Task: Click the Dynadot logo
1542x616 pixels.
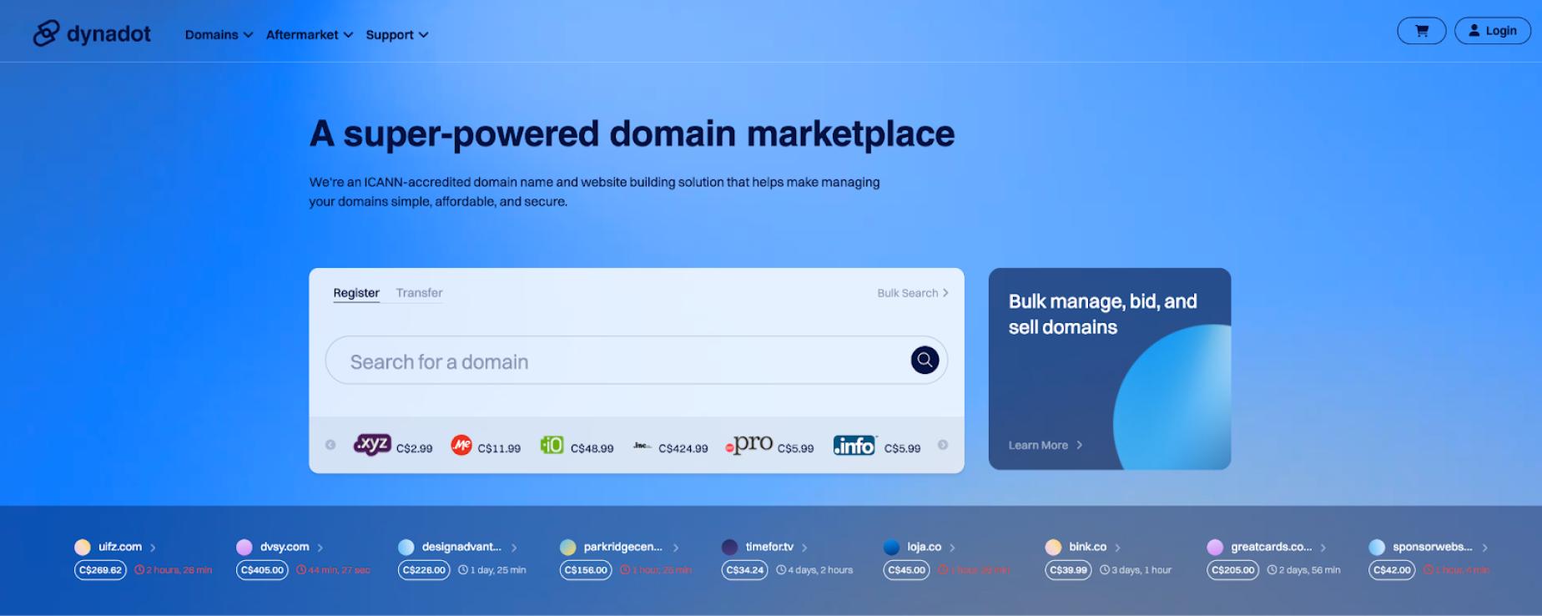Action: pos(92,33)
